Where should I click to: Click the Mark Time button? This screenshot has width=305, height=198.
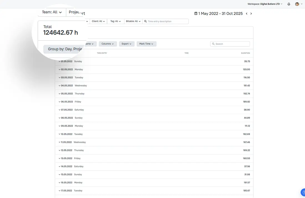146,44
